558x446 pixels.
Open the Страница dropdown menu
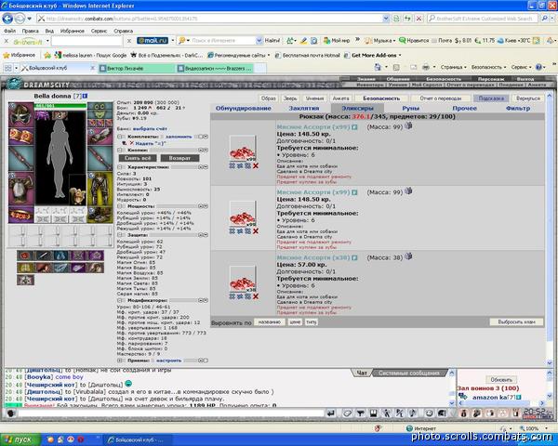point(453,67)
